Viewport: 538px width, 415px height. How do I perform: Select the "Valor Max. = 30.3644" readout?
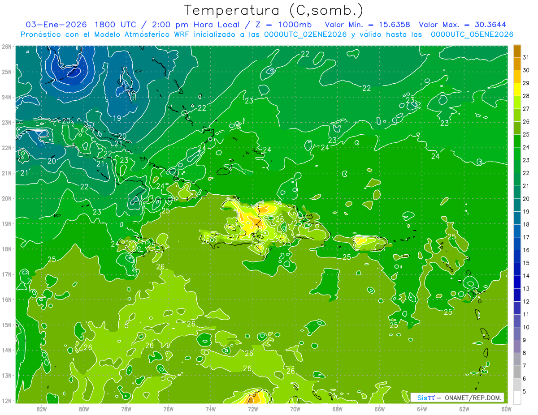[462, 24]
